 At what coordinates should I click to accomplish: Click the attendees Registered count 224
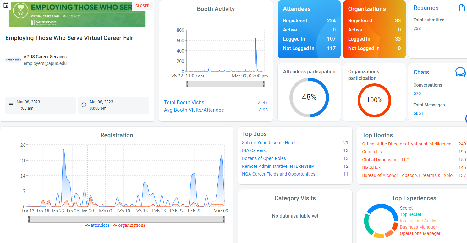tap(331, 20)
